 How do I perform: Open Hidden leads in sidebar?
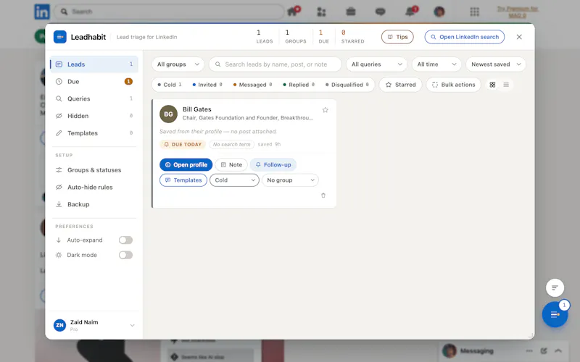point(94,116)
